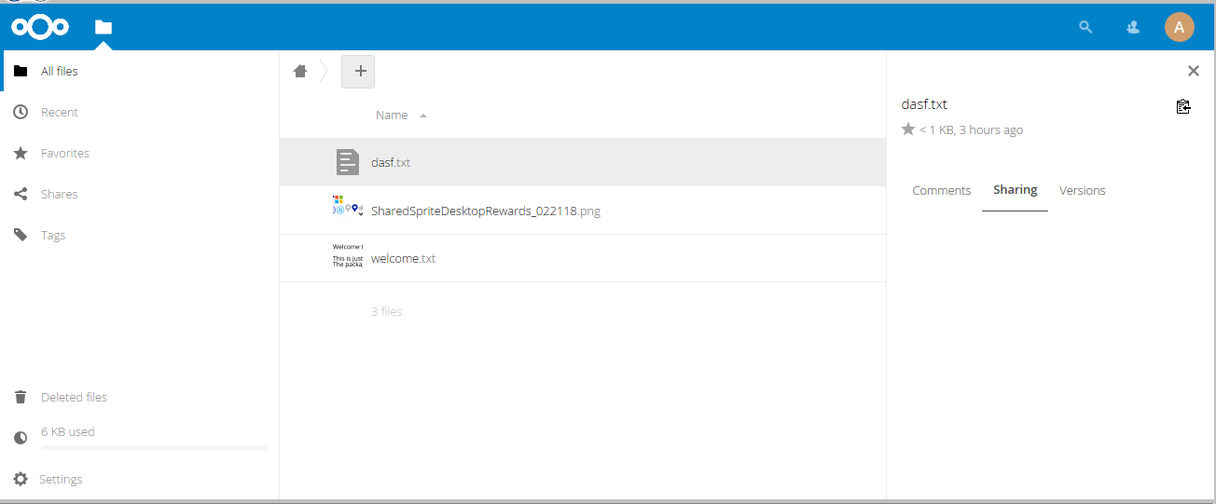Sort by Name column arrow
Image resolution: width=1216 pixels, height=504 pixels.
pyautogui.click(x=423, y=116)
